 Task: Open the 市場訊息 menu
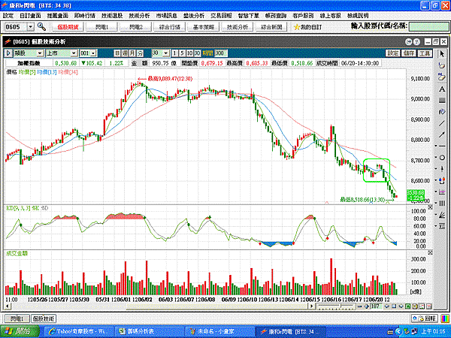coord(167,16)
